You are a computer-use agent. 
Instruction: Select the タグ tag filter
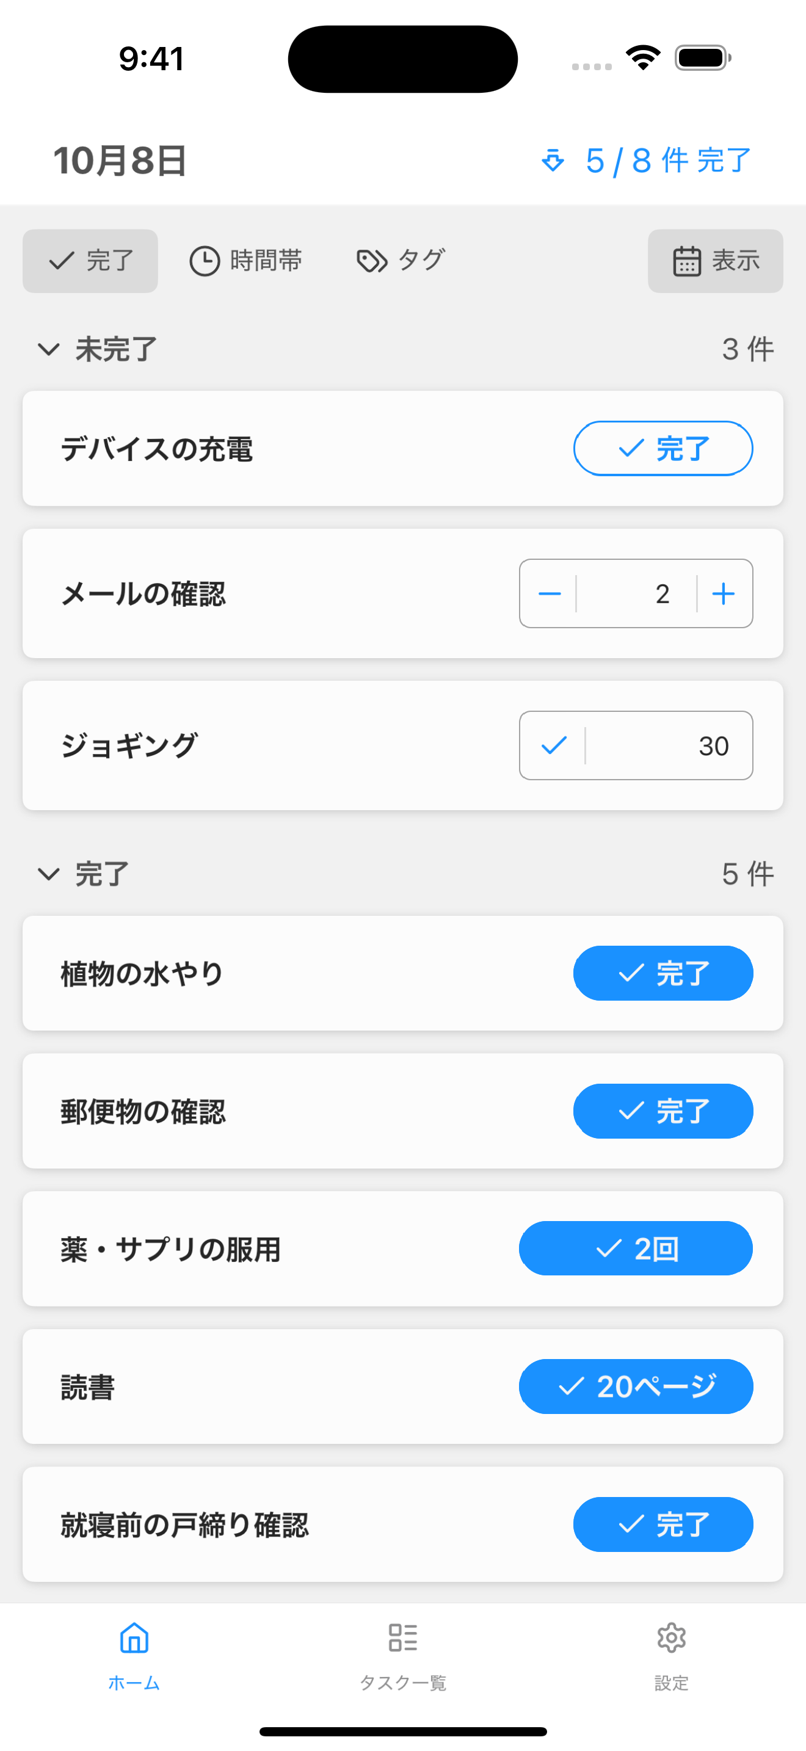[x=401, y=261]
